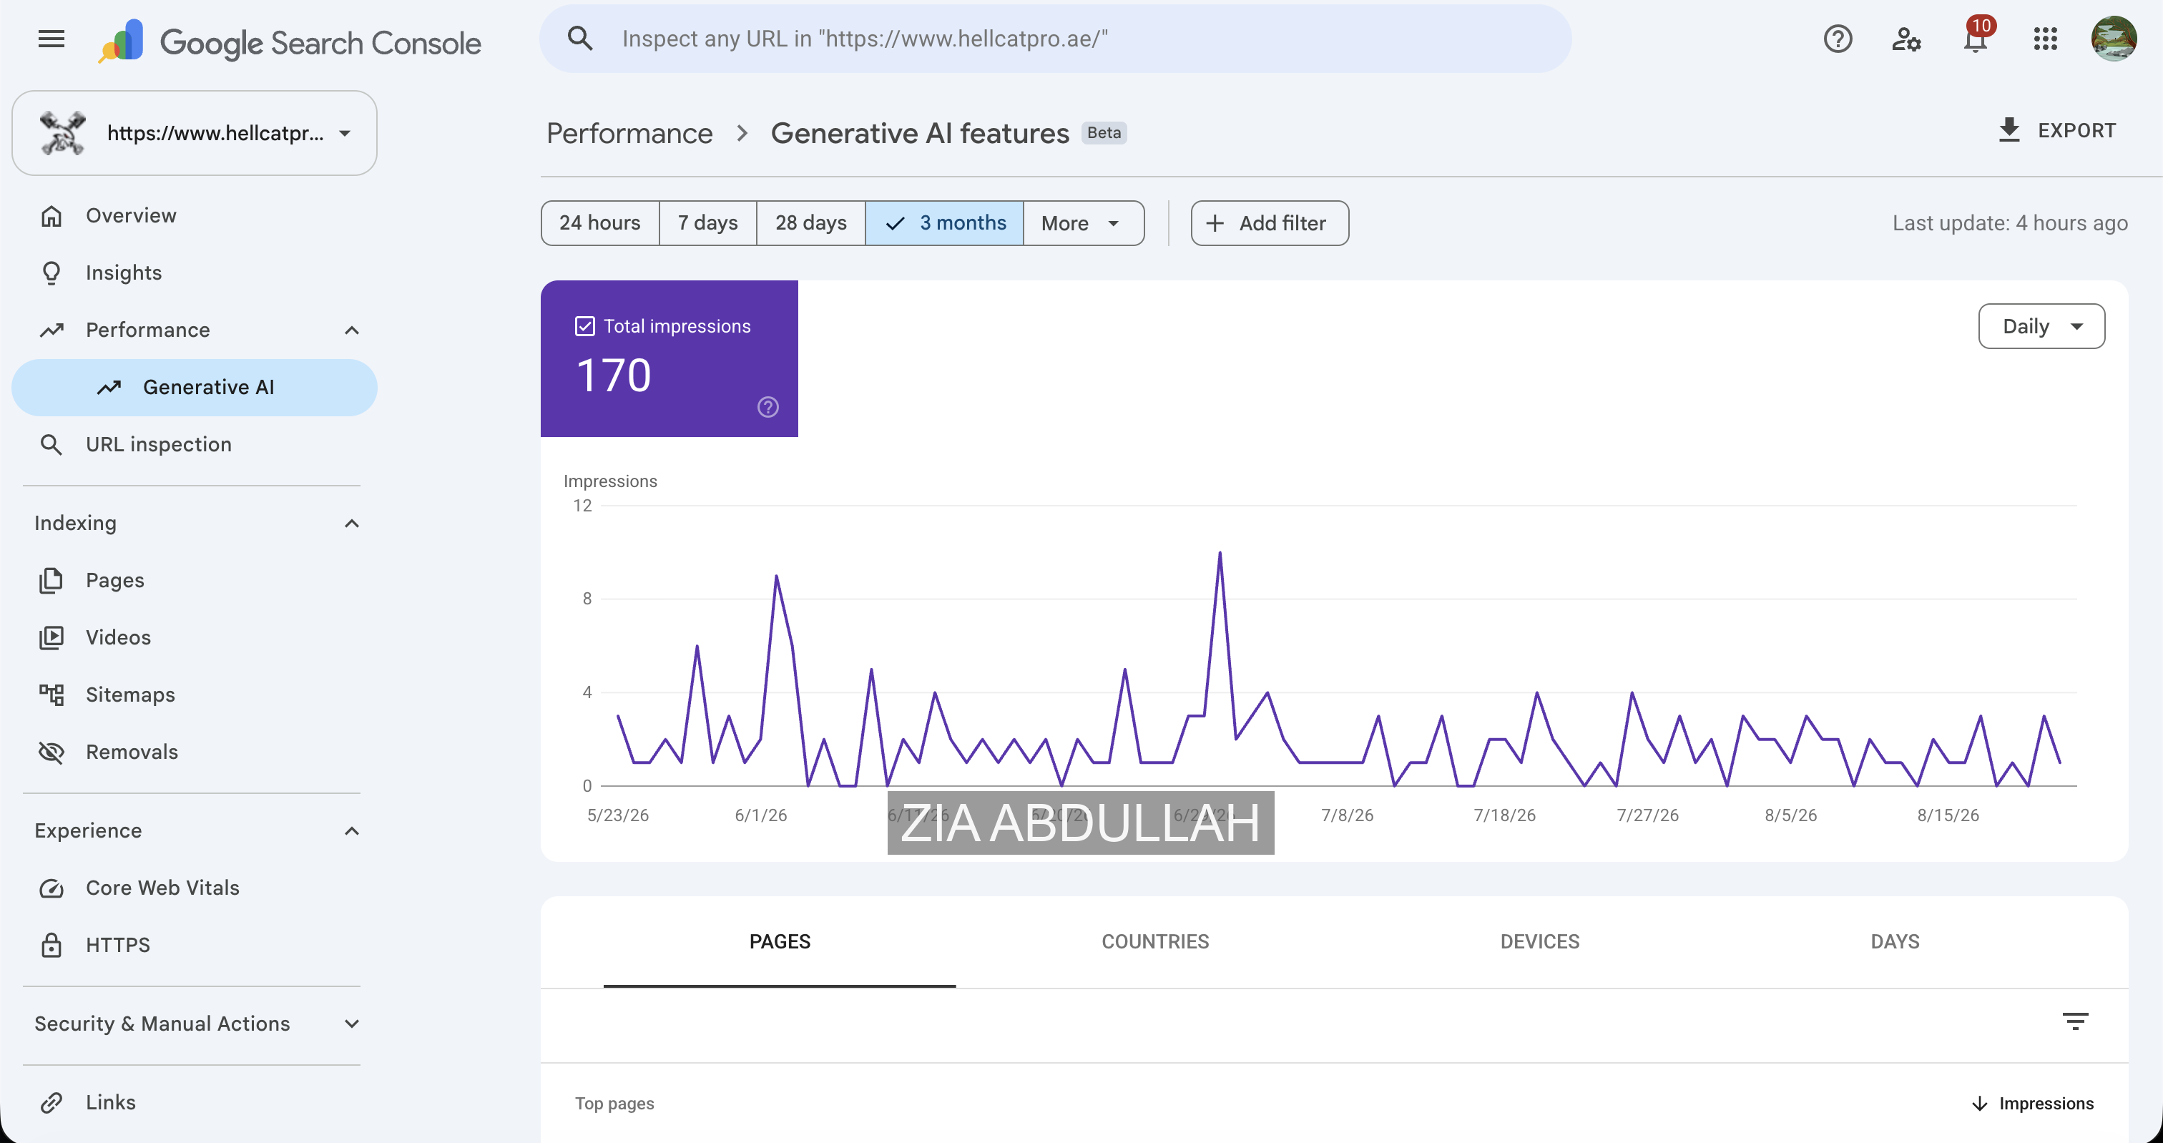This screenshot has height=1143, width=2163.
Task: Switch to the DAYS tab
Action: click(1895, 941)
